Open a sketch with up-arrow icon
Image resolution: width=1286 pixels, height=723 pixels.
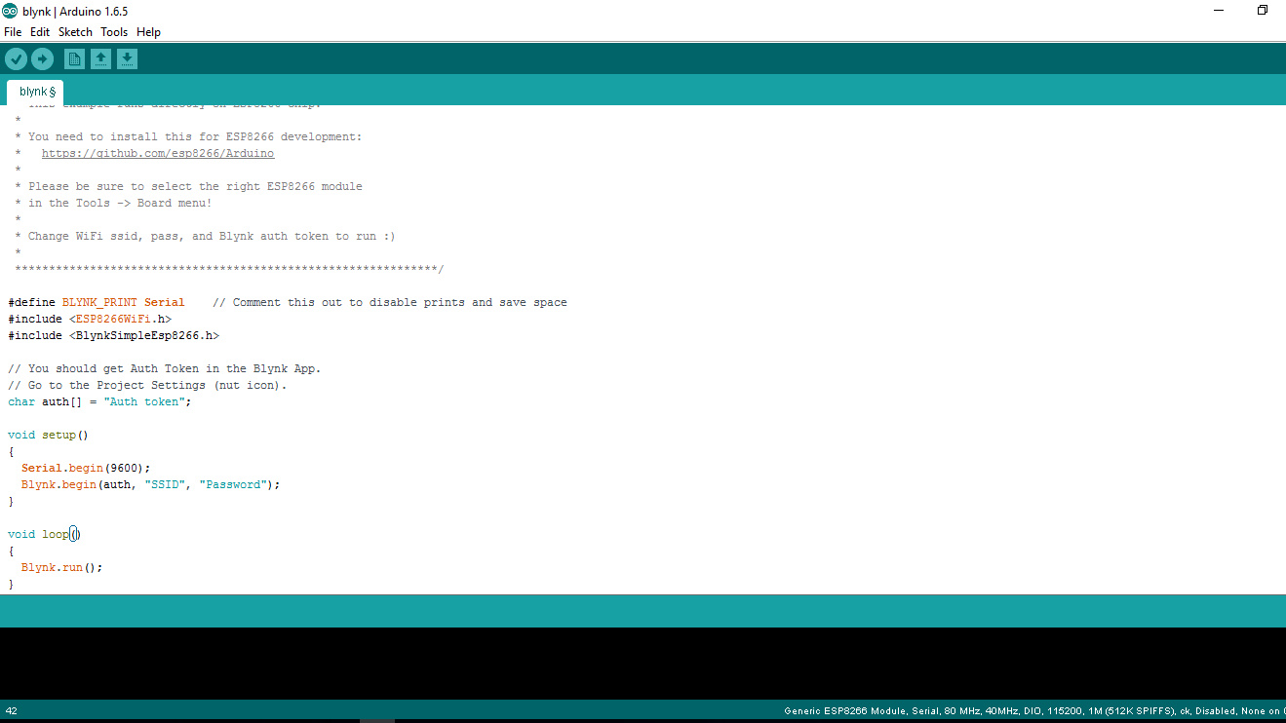coord(100,59)
